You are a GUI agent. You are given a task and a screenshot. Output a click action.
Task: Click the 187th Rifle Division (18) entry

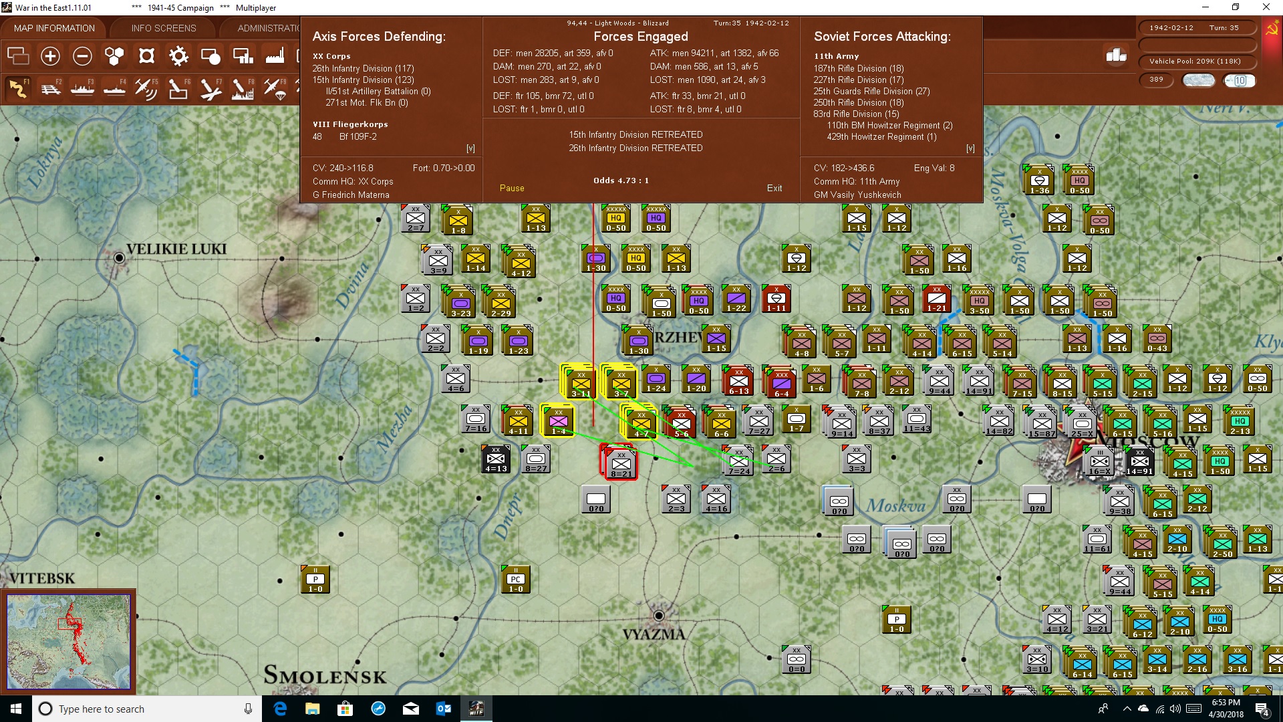(x=859, y=68)
